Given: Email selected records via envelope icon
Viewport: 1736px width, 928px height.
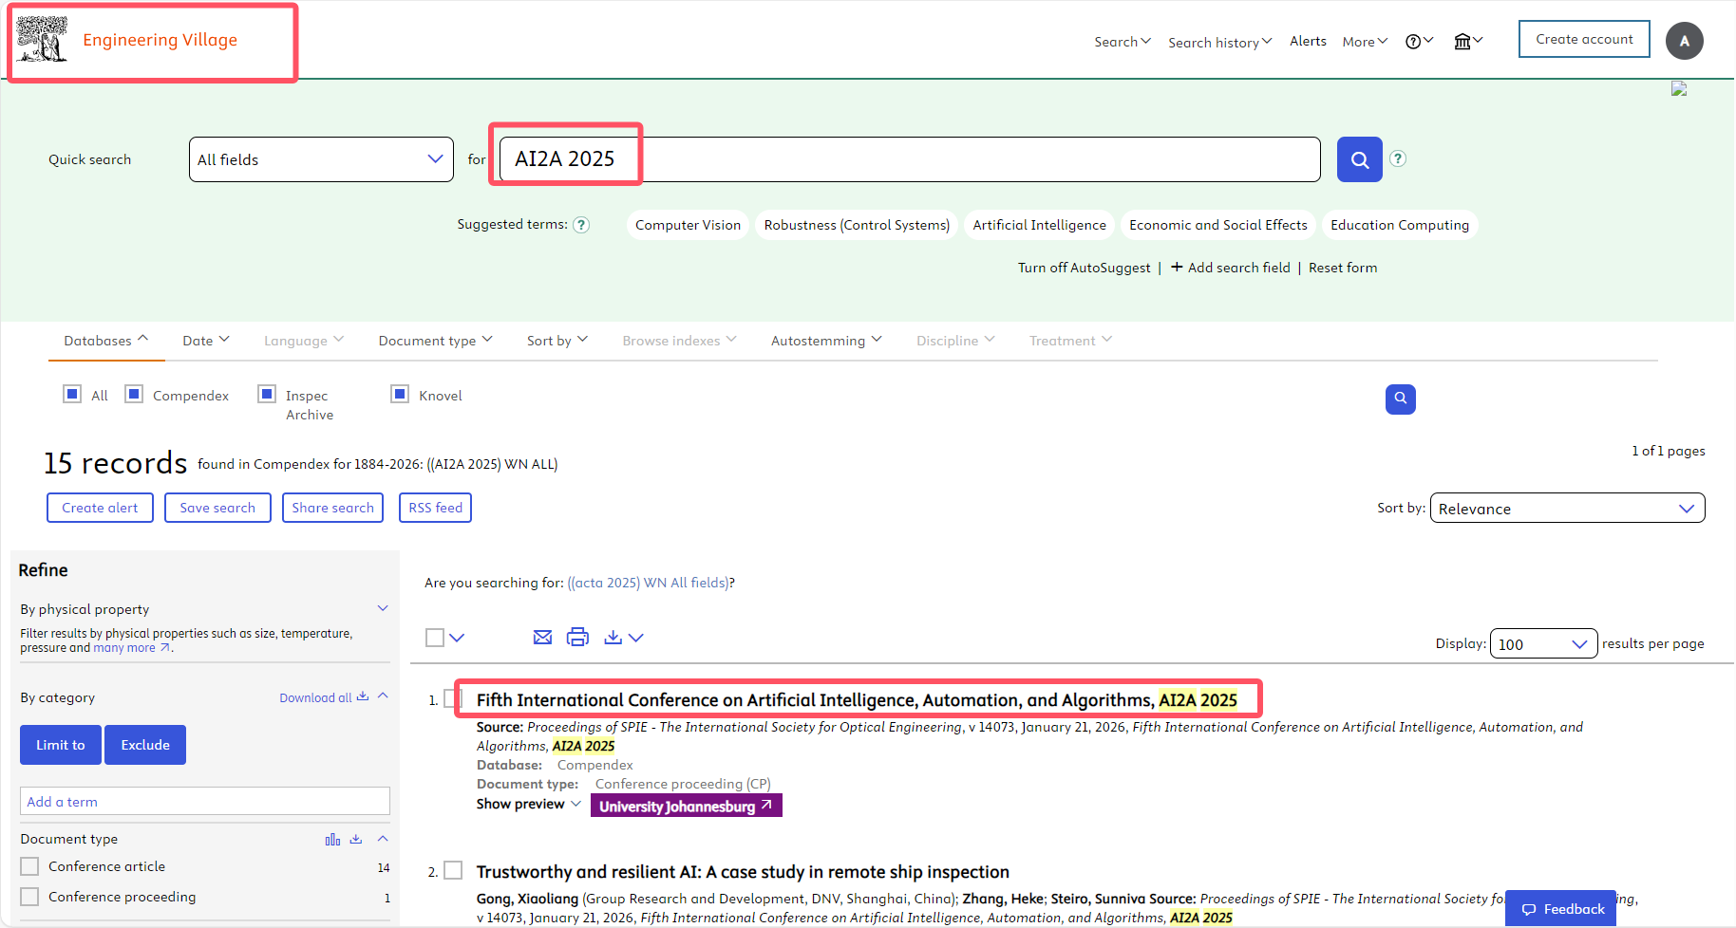Looking at the screenshot, I should click(542, 638).
